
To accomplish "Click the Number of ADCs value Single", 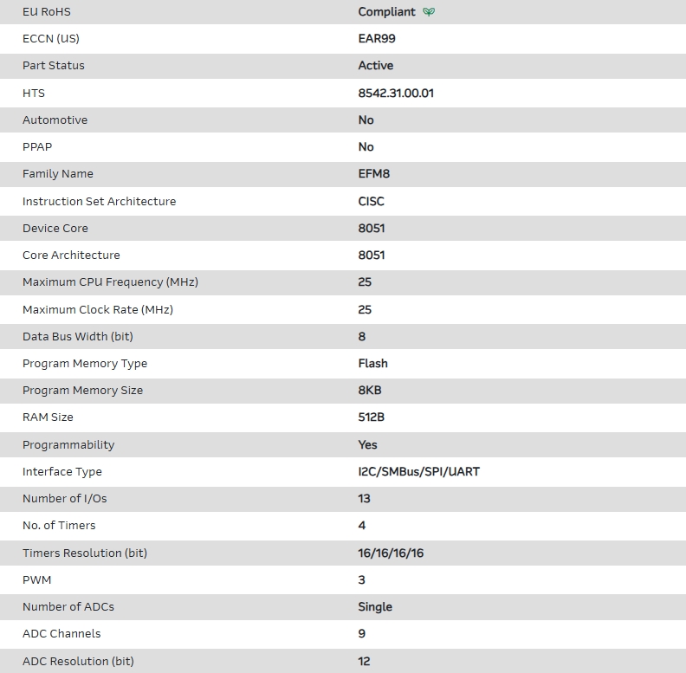I will pos(375,607).
